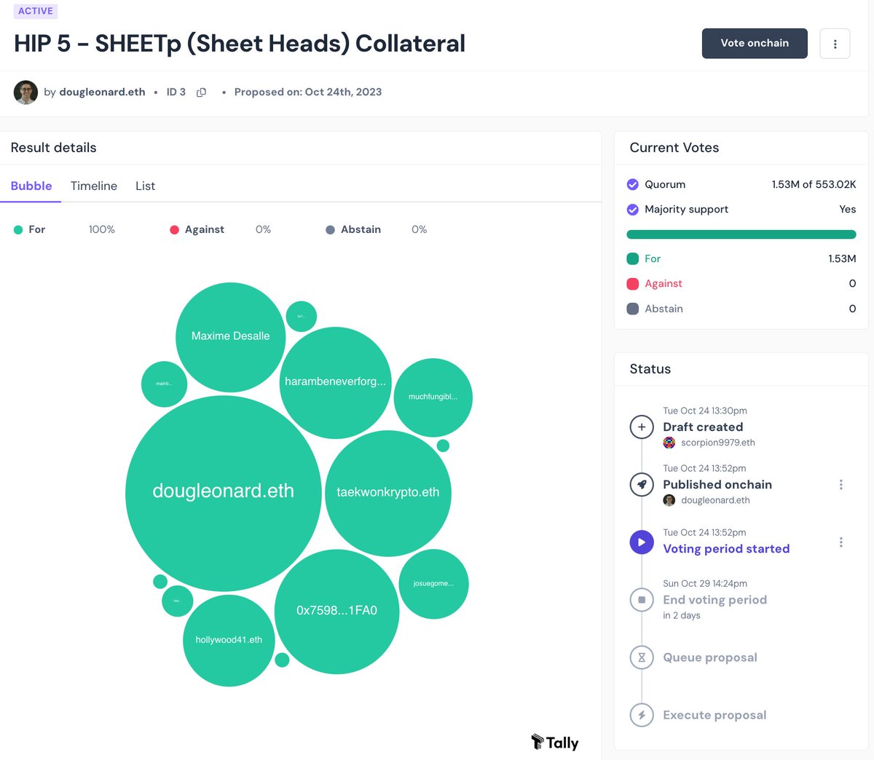The width and height of the screenshot is (874, 760).
Task: Click the ACTIVE status badge
Action: (36, 12)
